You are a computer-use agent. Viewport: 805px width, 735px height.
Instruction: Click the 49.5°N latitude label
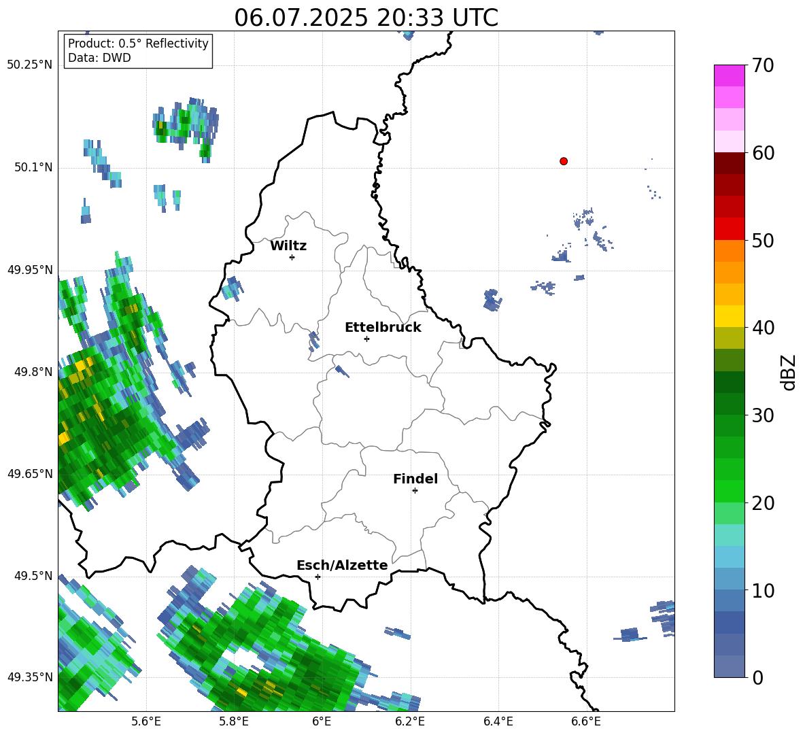pos(33,576)
